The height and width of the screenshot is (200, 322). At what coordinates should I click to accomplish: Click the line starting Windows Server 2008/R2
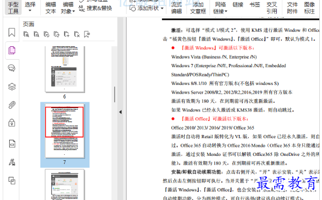(x=232, y=92)
